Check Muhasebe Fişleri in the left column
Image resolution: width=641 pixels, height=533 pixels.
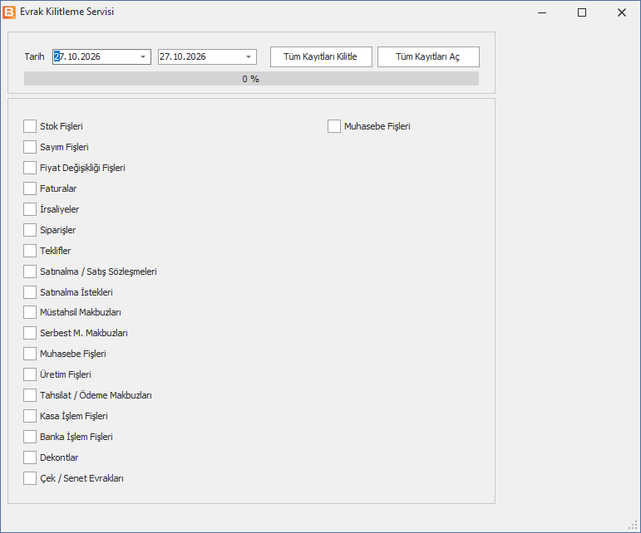tap(30, 354)
